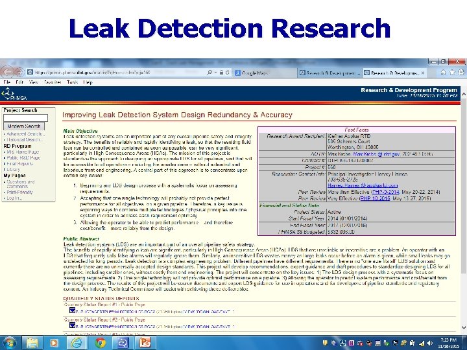The image size is (467, 350).
Task: Open Favorites with the star icon
Action: [452, 73]
